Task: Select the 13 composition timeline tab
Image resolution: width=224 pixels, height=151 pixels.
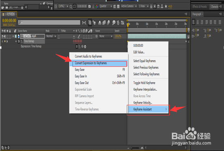Action: click(x=10, y=14)
